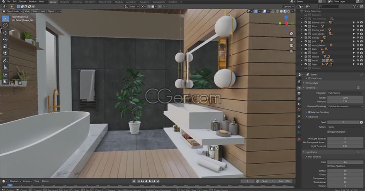Hide the Bath collection in viewport
Screen dimensions: 365x191
[358, 49]
